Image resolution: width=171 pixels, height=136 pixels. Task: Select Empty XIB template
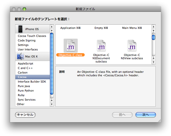tap(101, 28)
